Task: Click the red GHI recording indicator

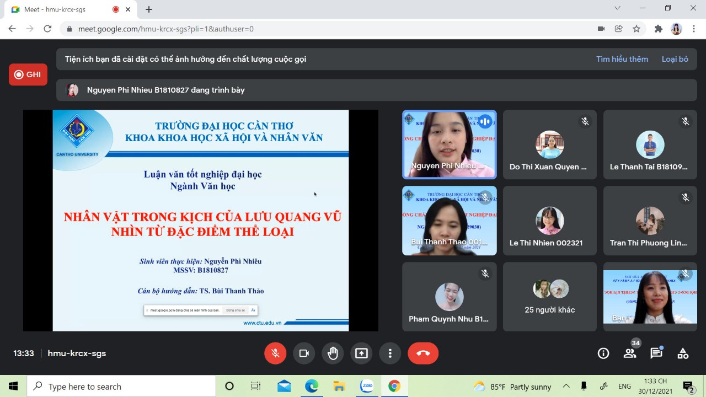Action: click(x=28, y=74)
